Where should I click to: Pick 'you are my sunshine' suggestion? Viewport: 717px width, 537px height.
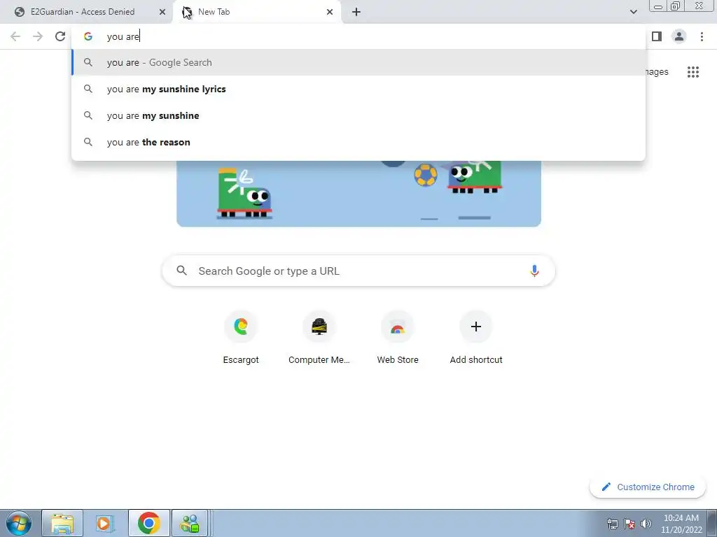358,115
